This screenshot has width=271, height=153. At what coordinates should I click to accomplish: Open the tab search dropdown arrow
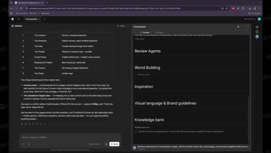[11, 3]
